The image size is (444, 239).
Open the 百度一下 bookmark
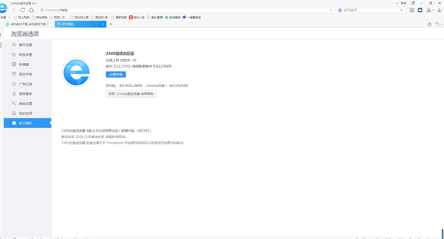tap(58, 18)
